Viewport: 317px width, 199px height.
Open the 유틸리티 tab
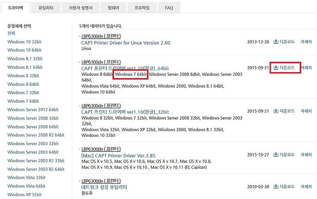pyautogui.click(x=46, y=7)
